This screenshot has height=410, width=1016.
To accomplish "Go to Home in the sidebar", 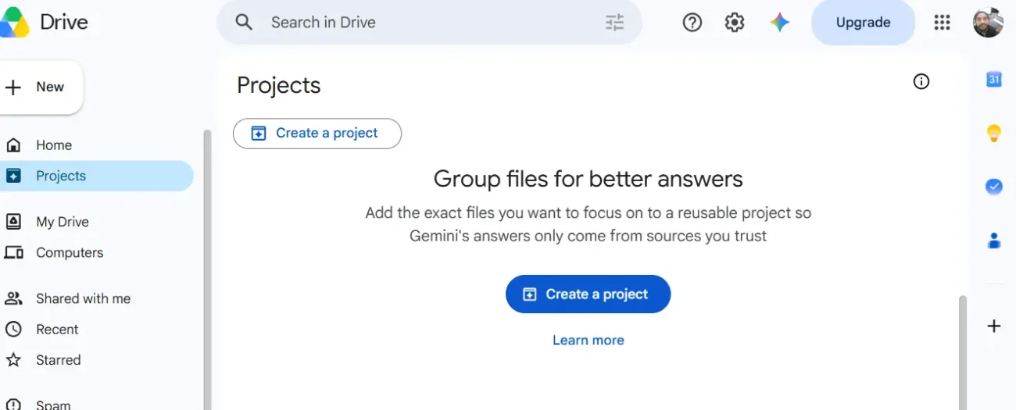I will [97, 145].
